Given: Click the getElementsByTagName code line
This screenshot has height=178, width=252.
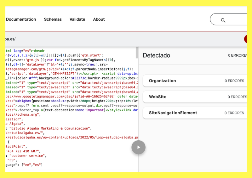Looking at the screenshot, I should coord(60,60).
